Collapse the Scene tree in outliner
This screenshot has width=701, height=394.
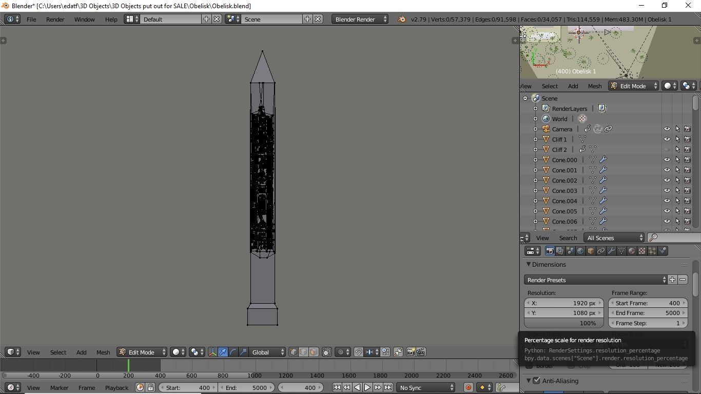tap(525, 98)
